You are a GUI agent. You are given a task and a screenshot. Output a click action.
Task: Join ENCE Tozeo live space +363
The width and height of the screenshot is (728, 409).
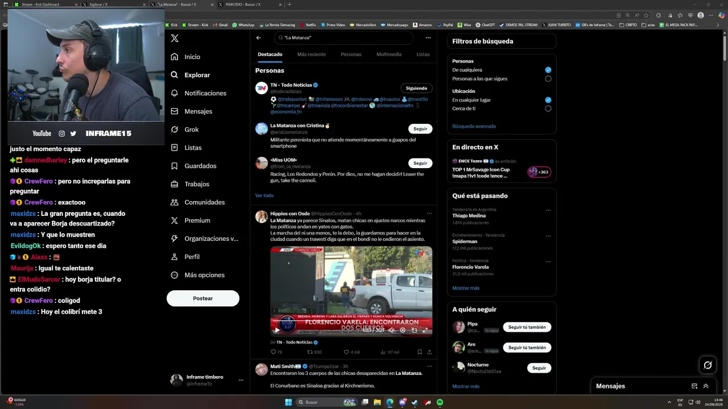click(x=539, y=172)
